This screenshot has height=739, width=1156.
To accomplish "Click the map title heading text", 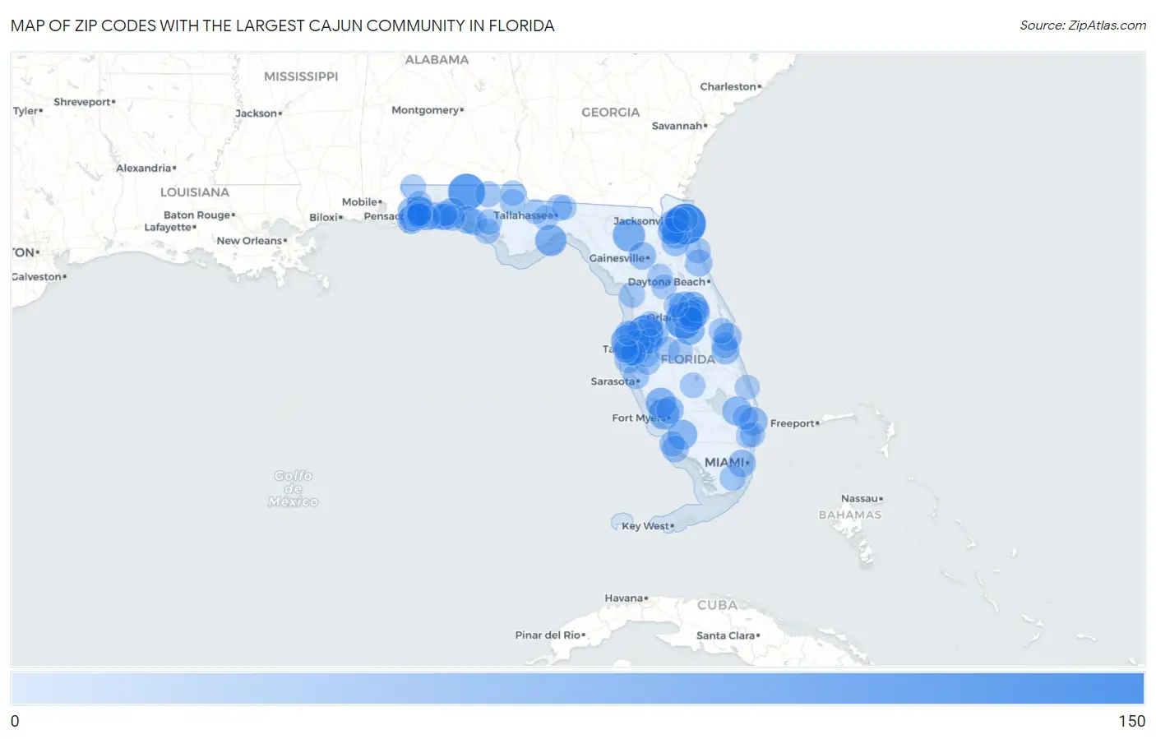I will click(x=282, y=25).
